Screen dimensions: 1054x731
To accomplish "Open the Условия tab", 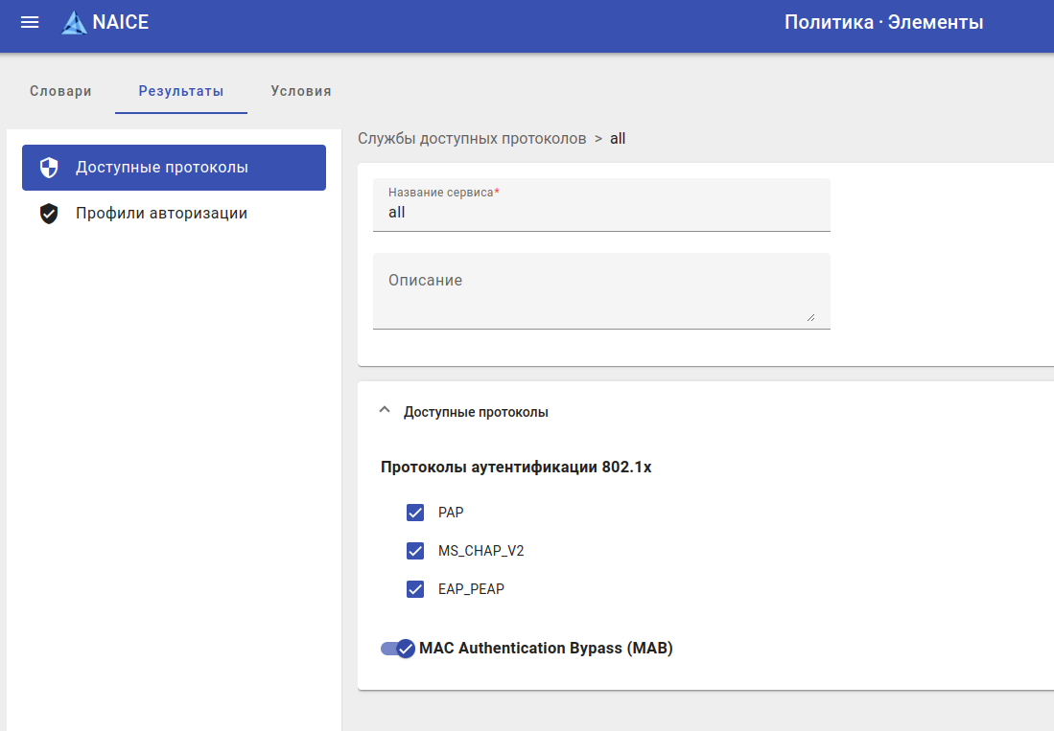I will [x=301, y=91].
